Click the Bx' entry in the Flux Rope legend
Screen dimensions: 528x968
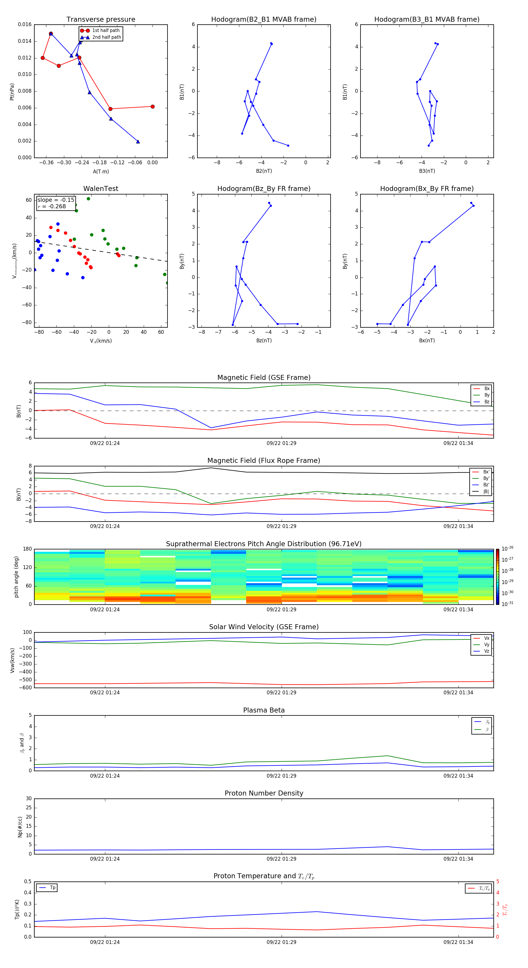coord(481,472)
